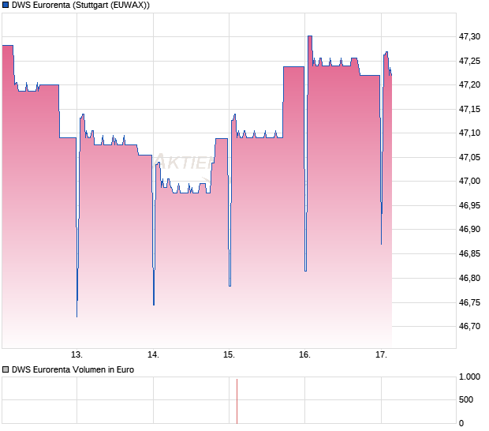489x431 pixels.
Task: Click the 46,70 price axis label
Action: [469, 327]
